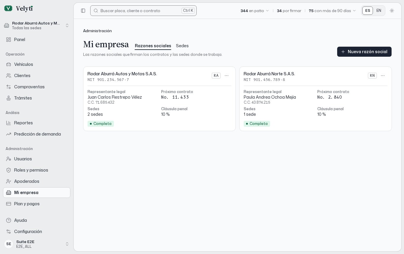The width and height of the screenshot is (404, 254).
Task: Expand the company and sedes selector
Action: (x=37, y=25)
